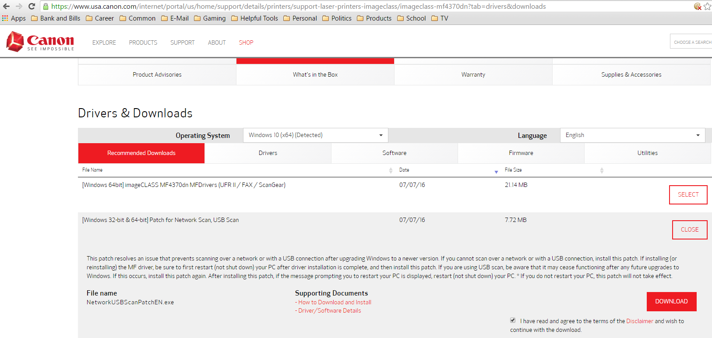Click the cookie blocked icon in address bar
This screenshot has height=338, width=712.
point(698,6)
